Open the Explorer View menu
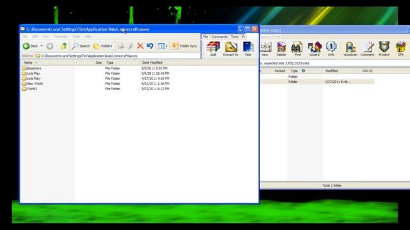 click(45, 36)
